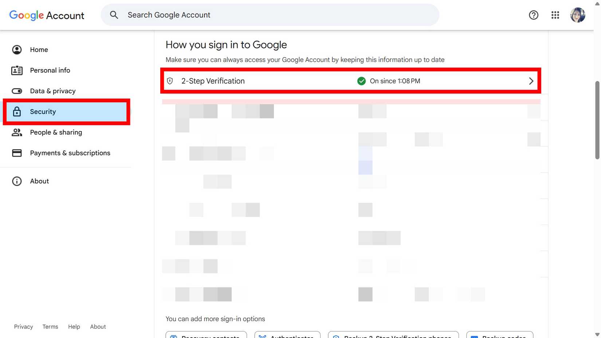Open the Authenticator sign-in option
Image resolution: width=601 pixels, height=338 pixels.
click(287, 335)
